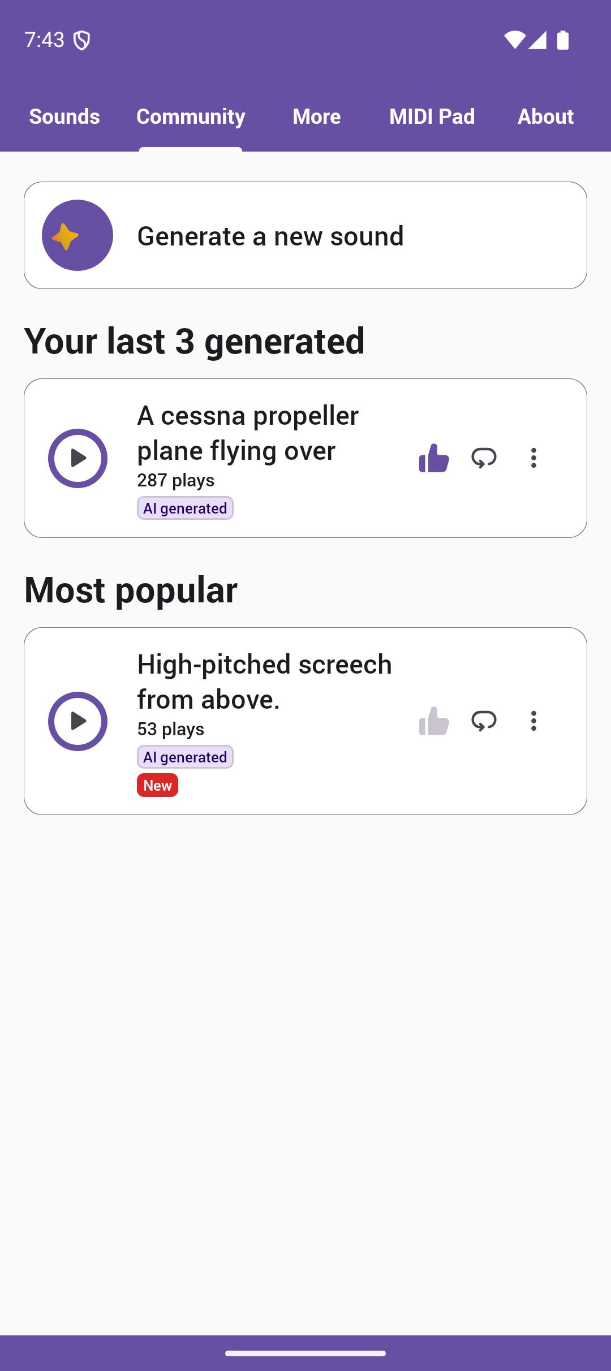Tap the battery icon in status bar
Screen dimensions: 611x1371
pyautogui.click(x=563, y=40)
